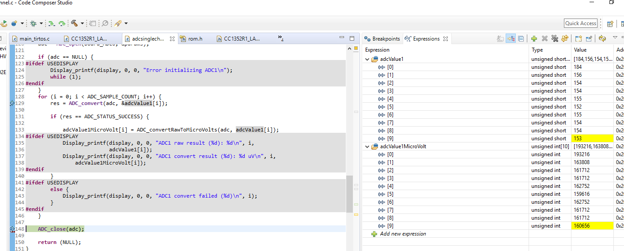Click ADC_close(adc); on line 148
Image resolution: width=624 pixels, height=251 pixels.
click(x=61, y=229)
